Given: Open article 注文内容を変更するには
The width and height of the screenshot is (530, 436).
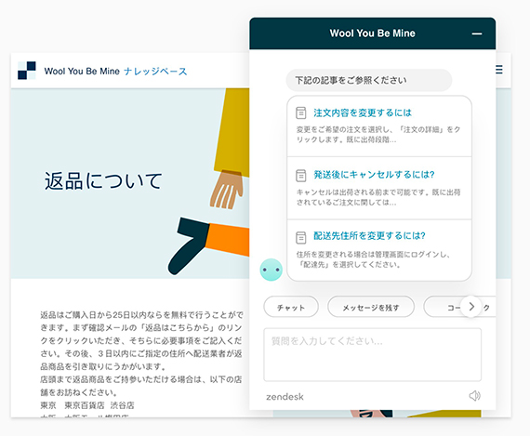Looking at the screenshot, I should 363,112.
